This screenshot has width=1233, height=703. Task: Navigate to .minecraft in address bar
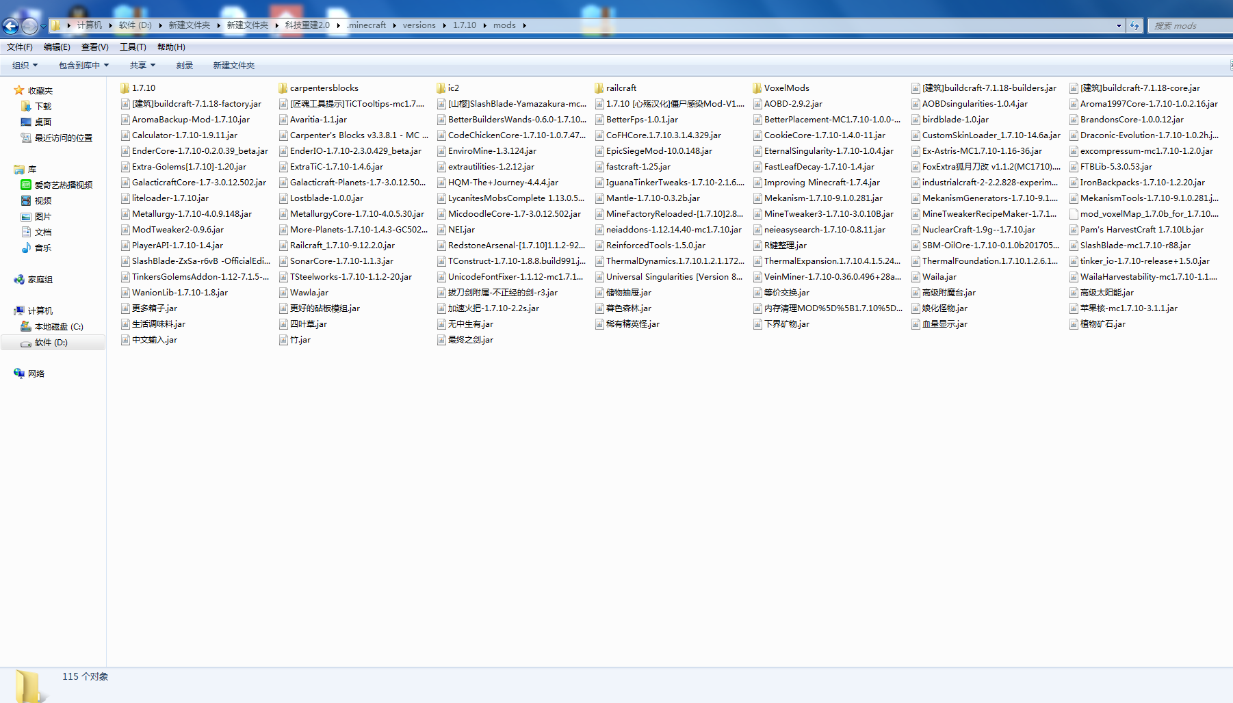(x=366, y=25)
